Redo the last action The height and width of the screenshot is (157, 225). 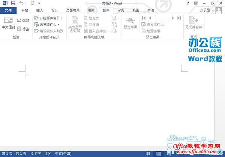tap(33, 3)
